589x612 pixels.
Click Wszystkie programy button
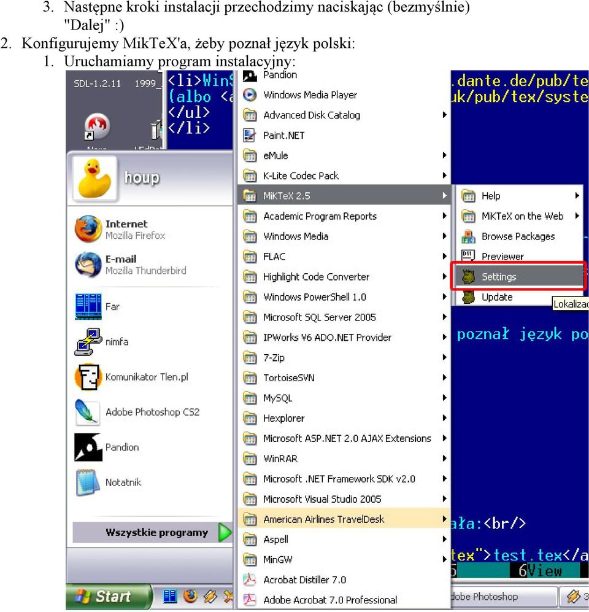[x=152, y=532]
